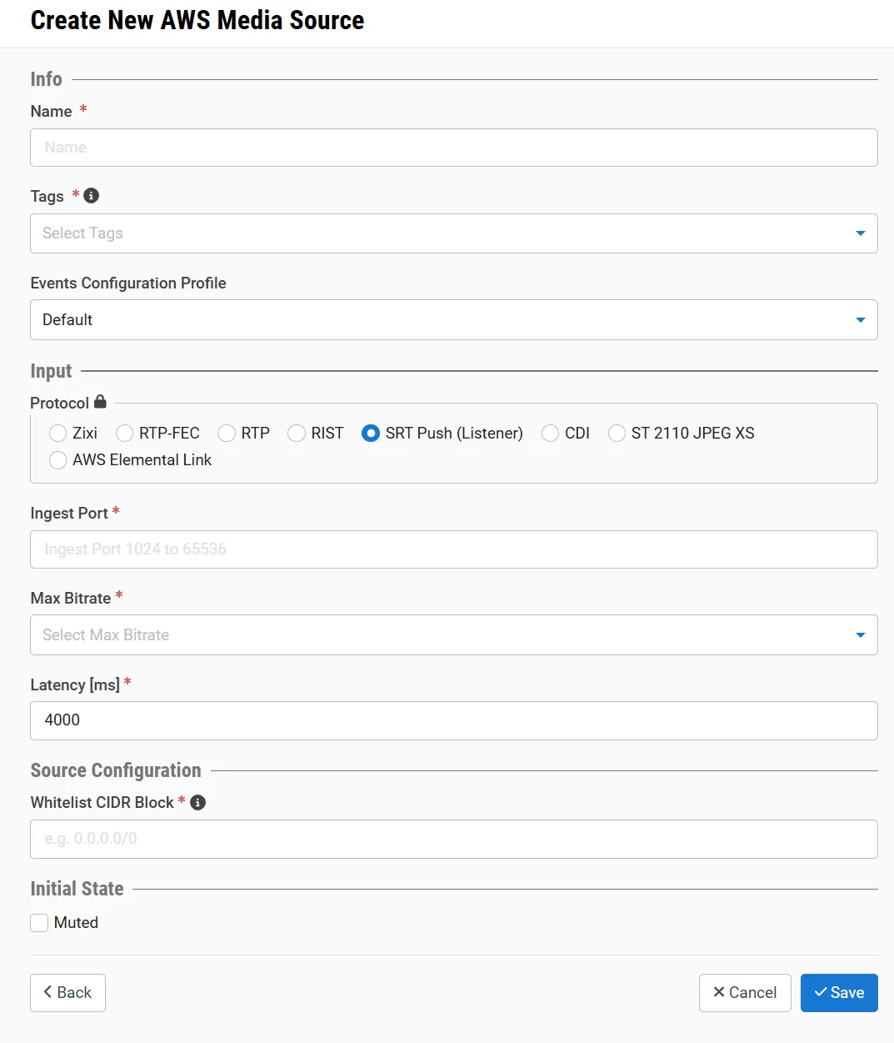Click the 'Input' section heading
Screen dimensions: 894x1043
pyautogui.click(x=51, y=371)
